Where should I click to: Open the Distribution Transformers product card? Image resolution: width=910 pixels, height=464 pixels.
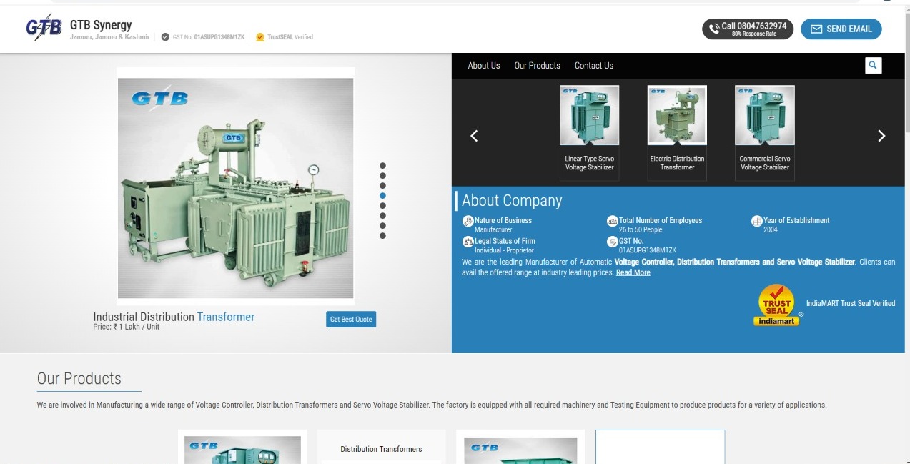[381, 448]
